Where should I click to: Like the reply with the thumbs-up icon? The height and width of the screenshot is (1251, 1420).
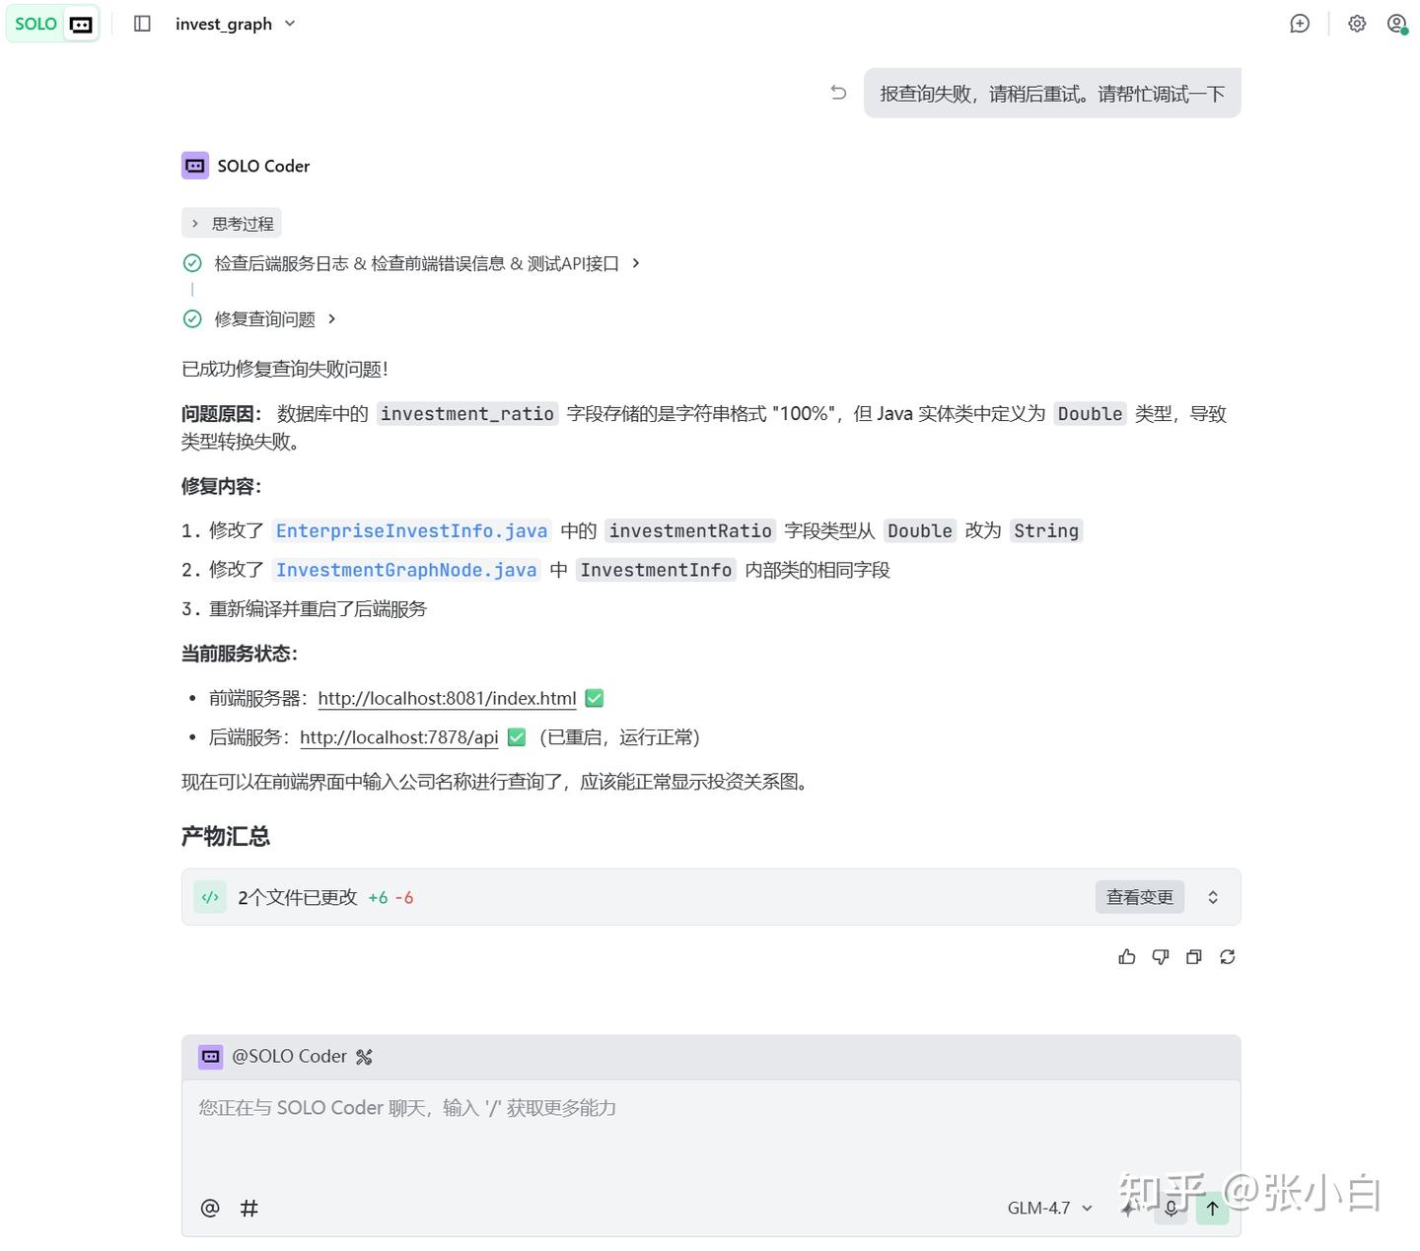click(x=1127, y=957)
